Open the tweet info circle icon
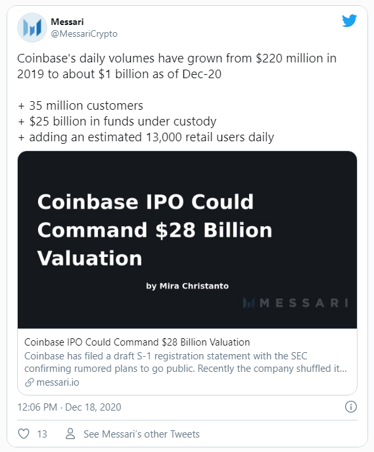This screenshot has height=452, width=374. (x=350, y=407)
